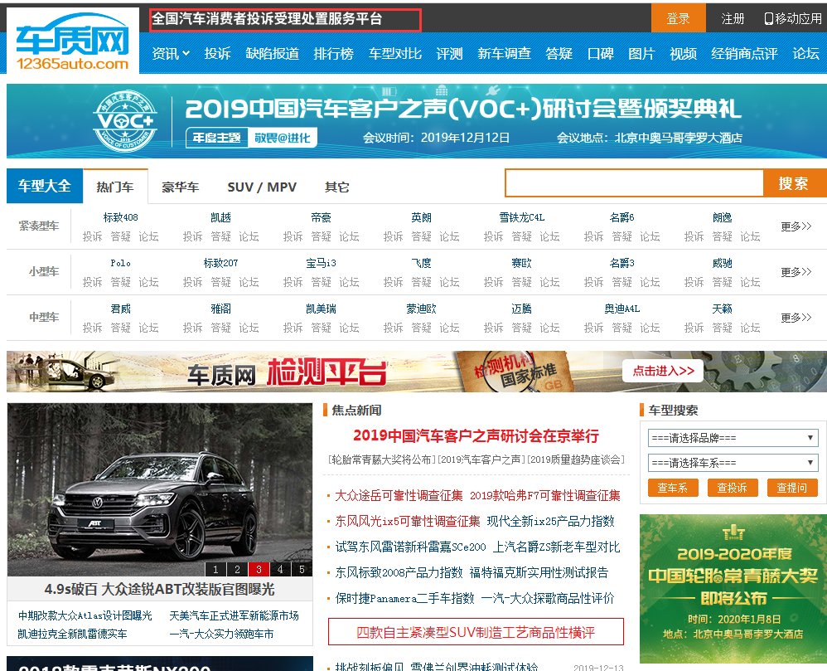Screen dimensions: 827x671
Task: Expand 更多 for 紧凑型车 row
Action: point(796,226)
